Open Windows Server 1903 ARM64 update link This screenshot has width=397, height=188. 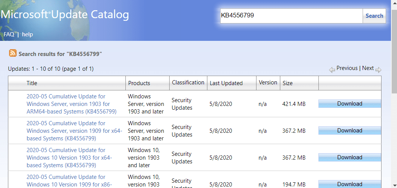71,104
